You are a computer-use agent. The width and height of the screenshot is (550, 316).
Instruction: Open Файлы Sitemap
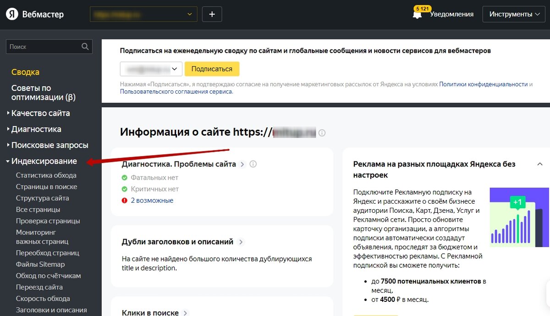40,264
